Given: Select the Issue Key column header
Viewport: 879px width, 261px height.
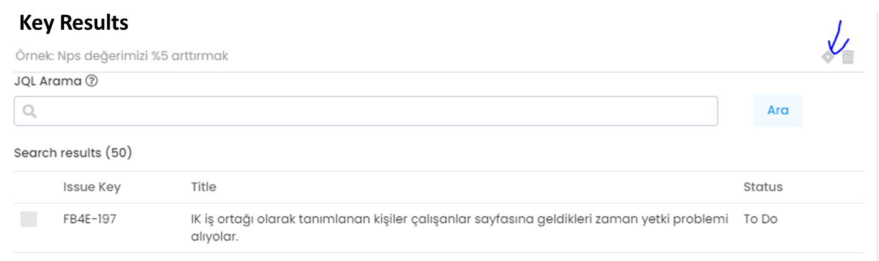Looking at the screenshot, I should 92,187.
